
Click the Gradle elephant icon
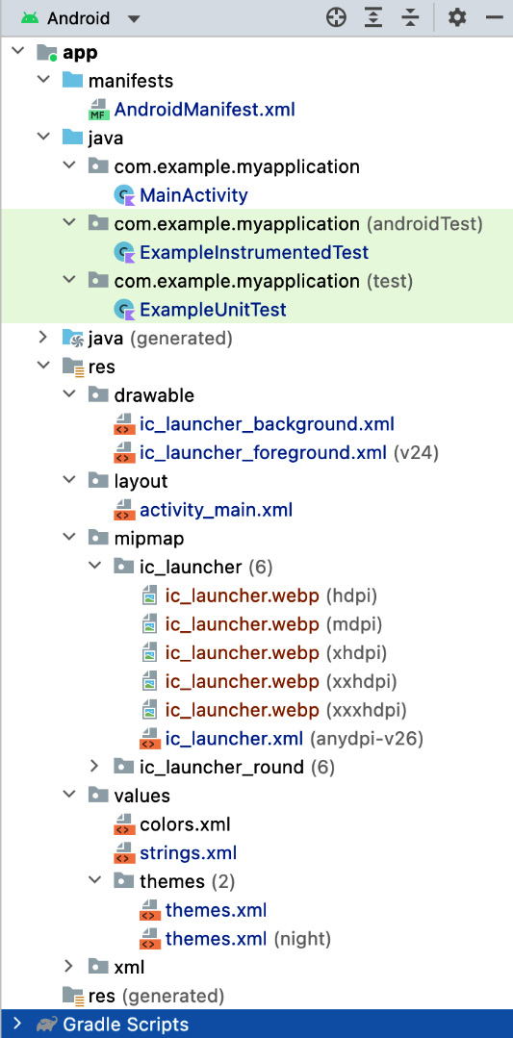[46, 1025]
